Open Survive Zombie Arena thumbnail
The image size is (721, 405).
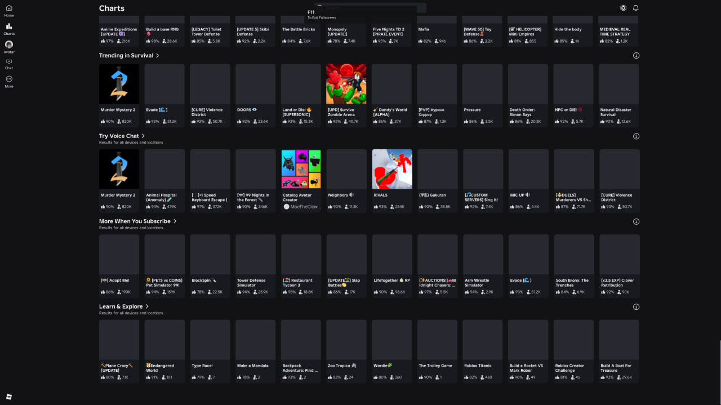[346, 83]
